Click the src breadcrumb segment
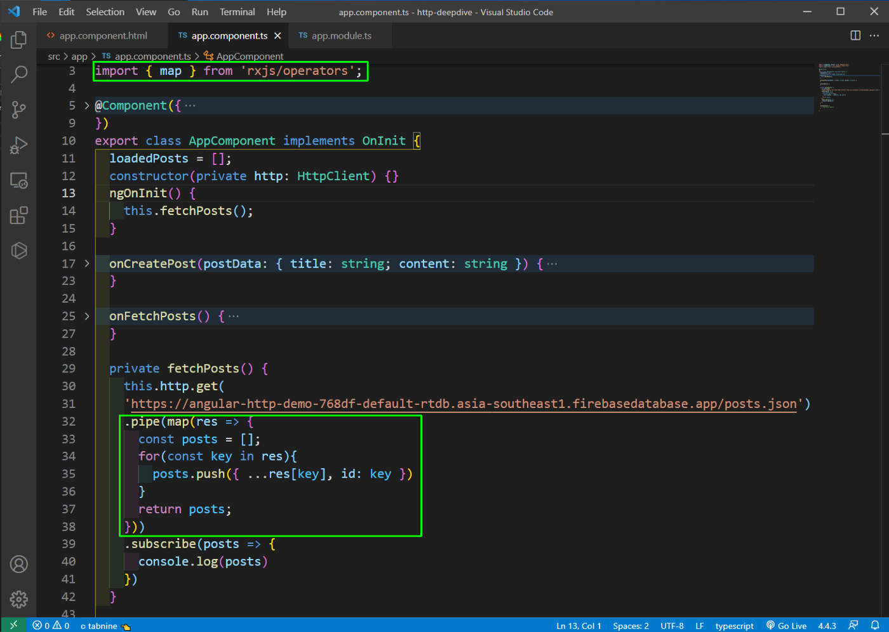This screenshot has height=632, width=889. 54,56
